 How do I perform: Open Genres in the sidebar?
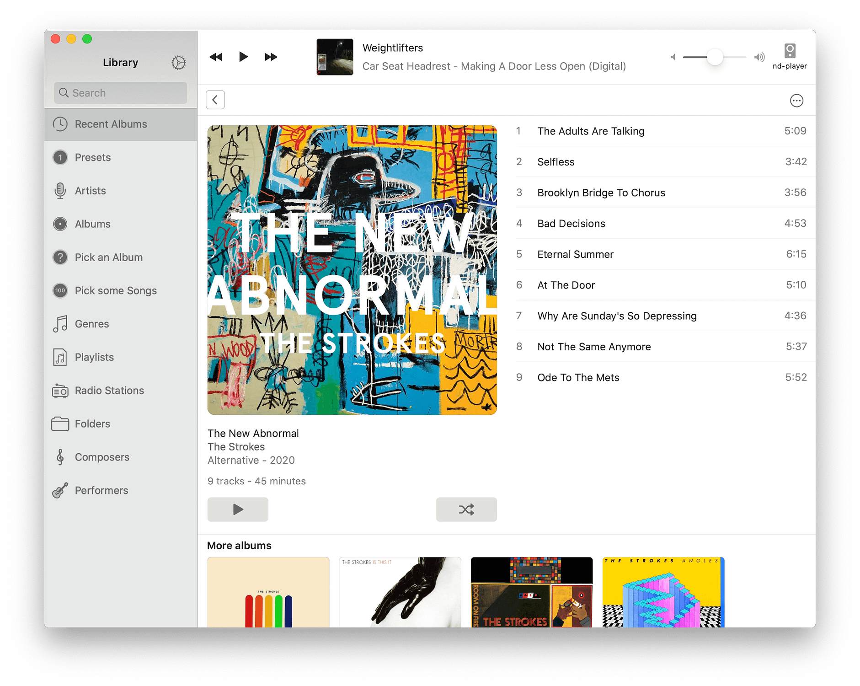(121, 324)
